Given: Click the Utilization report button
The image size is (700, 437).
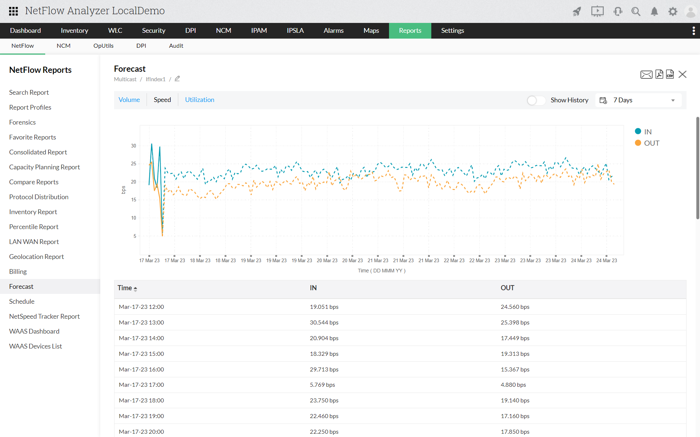Looking at the screenshot, I should (x=200, y=100).
